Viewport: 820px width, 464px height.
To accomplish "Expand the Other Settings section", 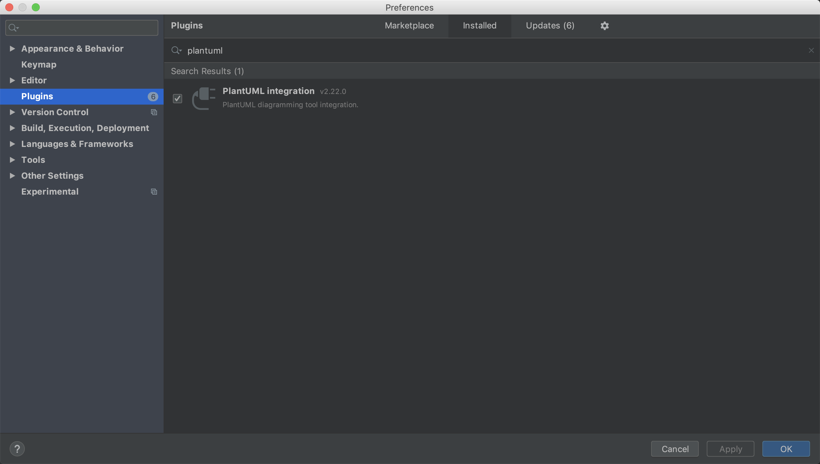I will pos(12,176).
